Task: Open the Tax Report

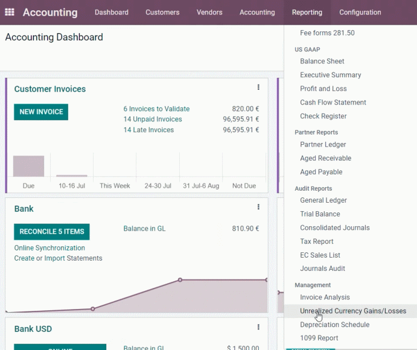Action: (x=316, y=241)
